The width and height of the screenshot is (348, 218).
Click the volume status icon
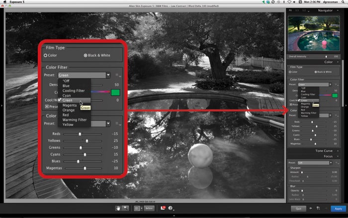(x=294, y=2)
